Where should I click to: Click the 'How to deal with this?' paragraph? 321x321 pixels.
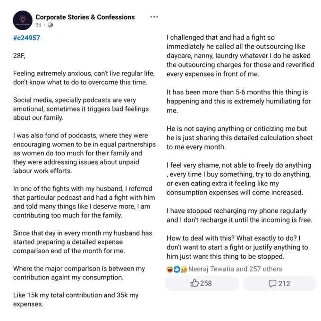(x=237, y=247)
